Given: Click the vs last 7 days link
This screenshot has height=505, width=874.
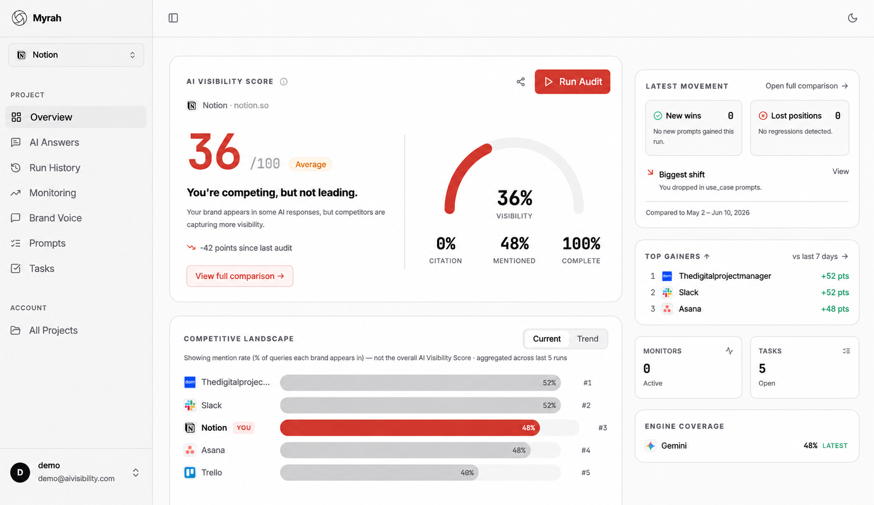Looking at the screenshot, I should pos(820,256).
